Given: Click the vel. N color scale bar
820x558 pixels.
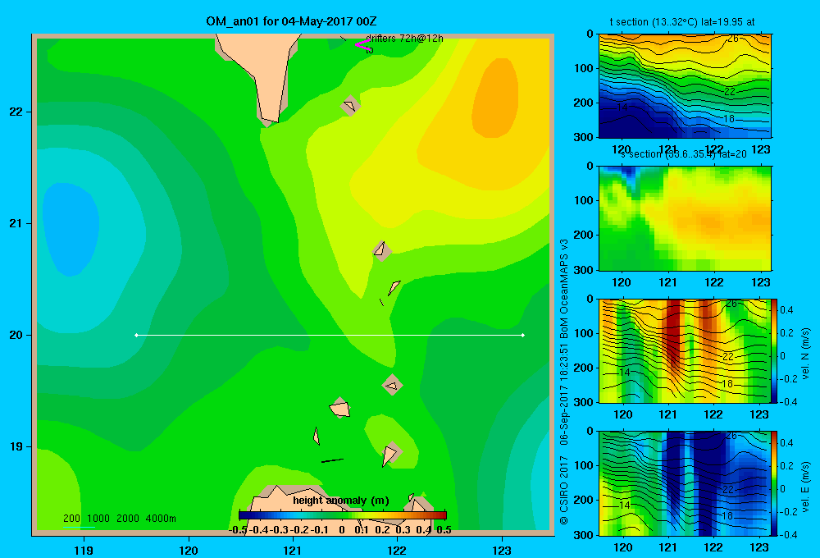Looking at the screenshot, I should tap(775, 350).
